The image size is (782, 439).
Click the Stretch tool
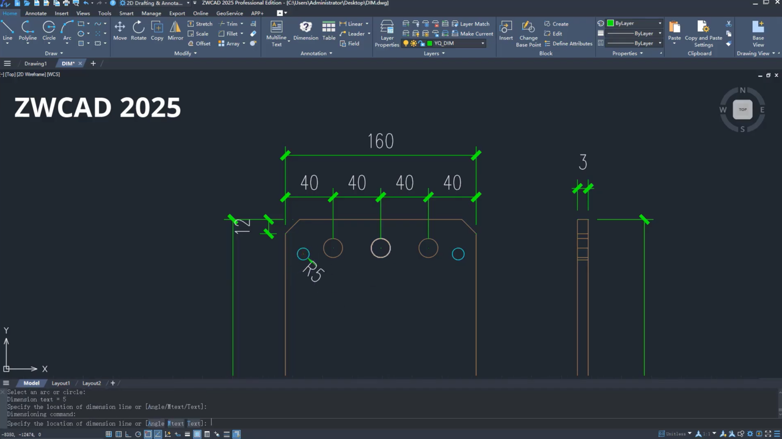(x=200, y=24)
